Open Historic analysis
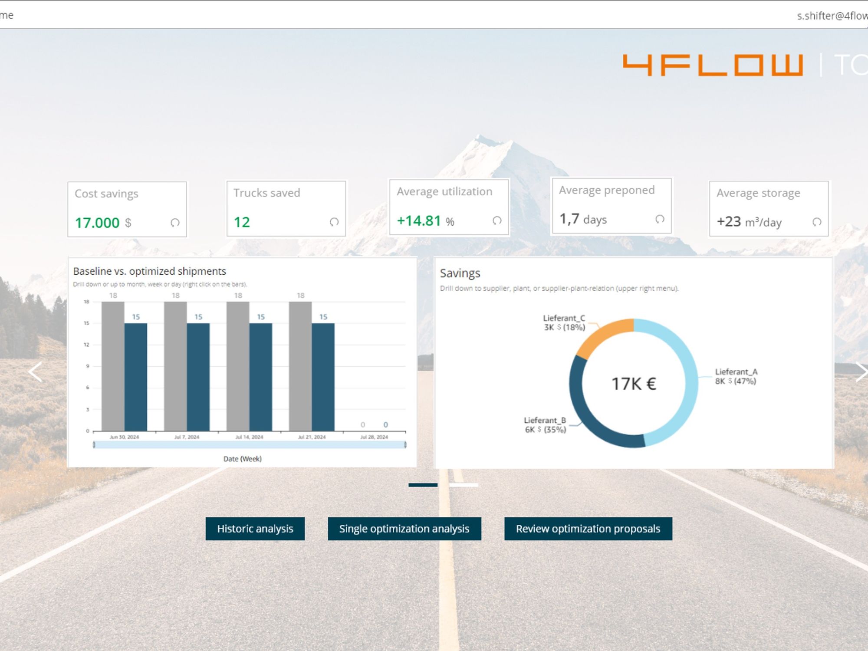Viewport: 868px width, 651px height. [255, 529]
